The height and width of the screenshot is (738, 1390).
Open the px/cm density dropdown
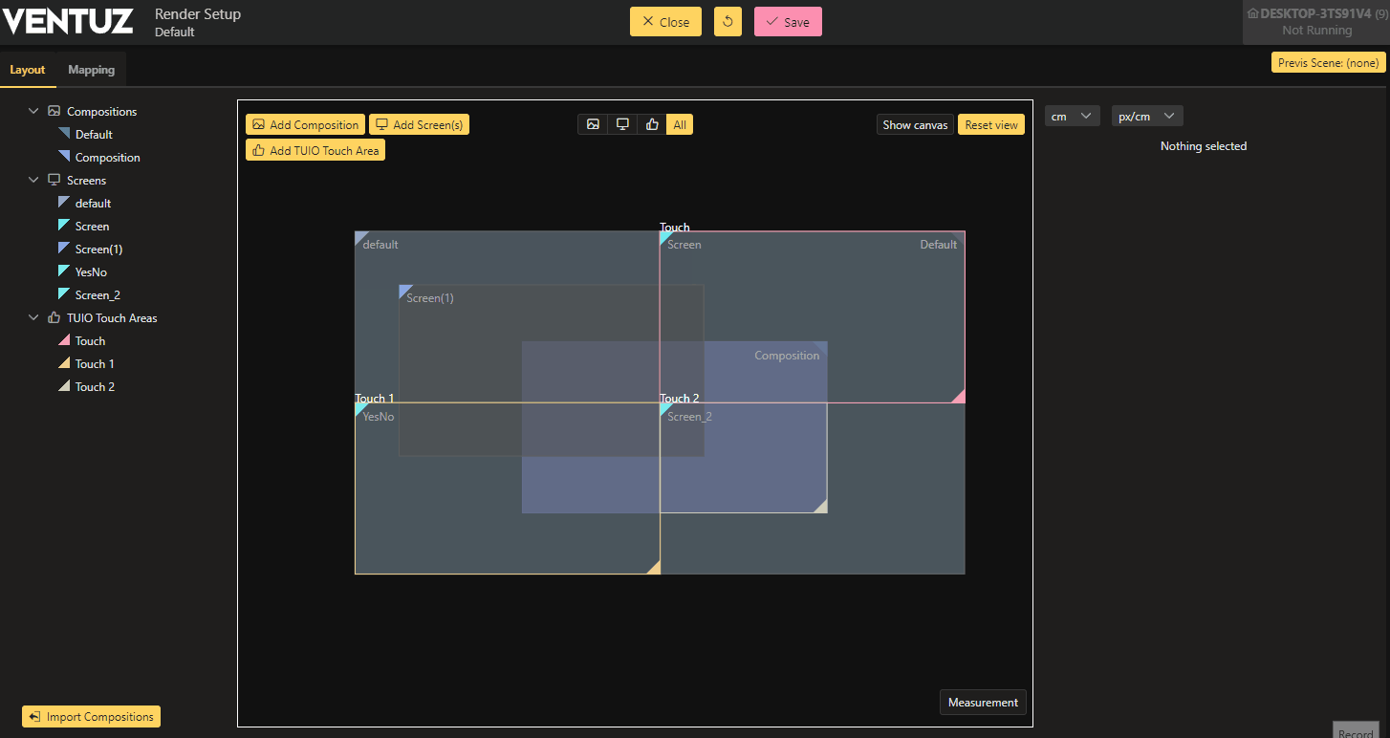[1147, 117]
